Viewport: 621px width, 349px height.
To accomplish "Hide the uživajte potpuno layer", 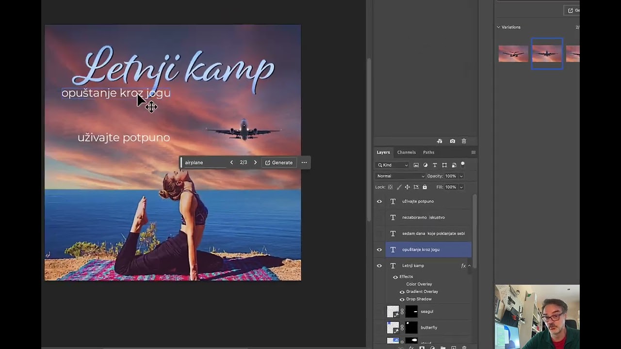I will tap(379, 201).
